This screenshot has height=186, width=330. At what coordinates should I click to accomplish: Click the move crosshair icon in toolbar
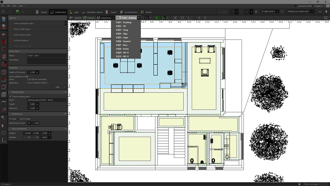[199, 18]
